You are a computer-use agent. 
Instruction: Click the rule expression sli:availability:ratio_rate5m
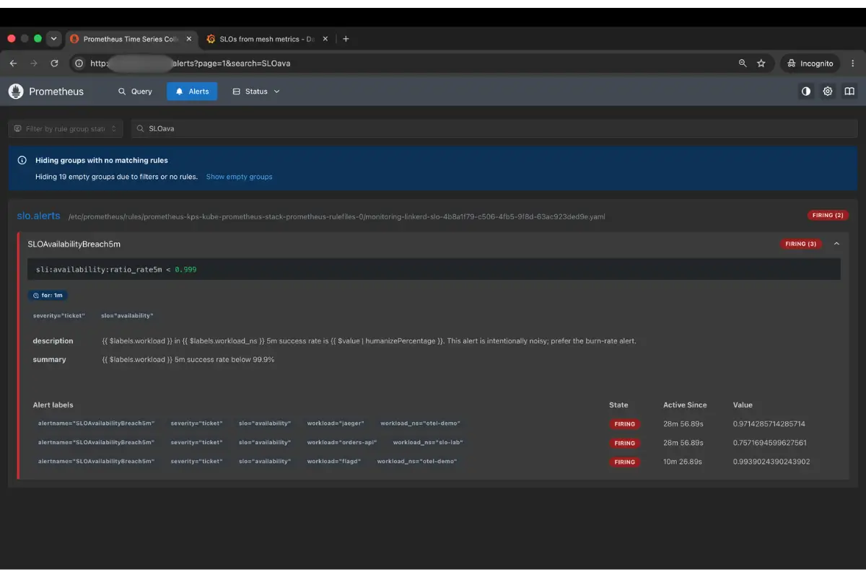100,269
